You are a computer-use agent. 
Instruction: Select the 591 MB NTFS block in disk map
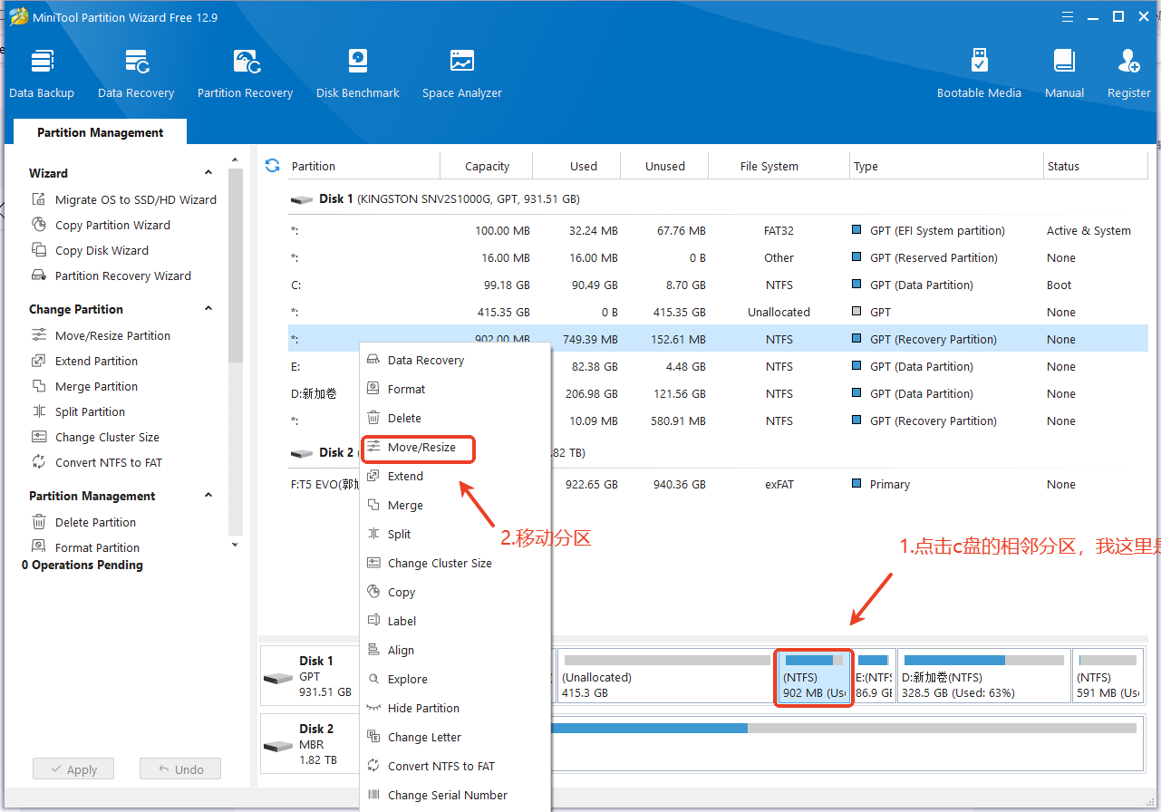tap(1107, 676)
